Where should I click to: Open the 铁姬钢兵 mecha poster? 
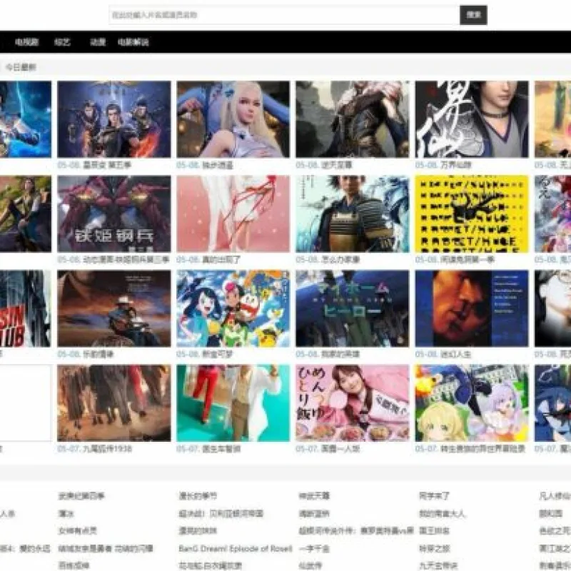[114, 213]
